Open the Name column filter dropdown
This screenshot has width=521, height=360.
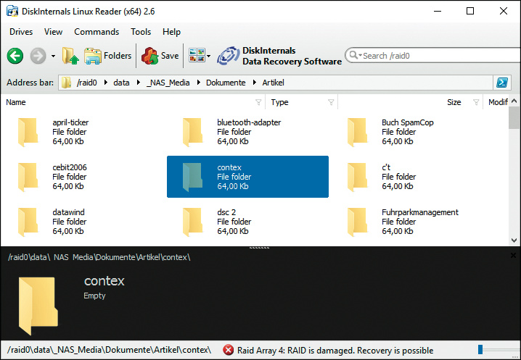point(258,102)
